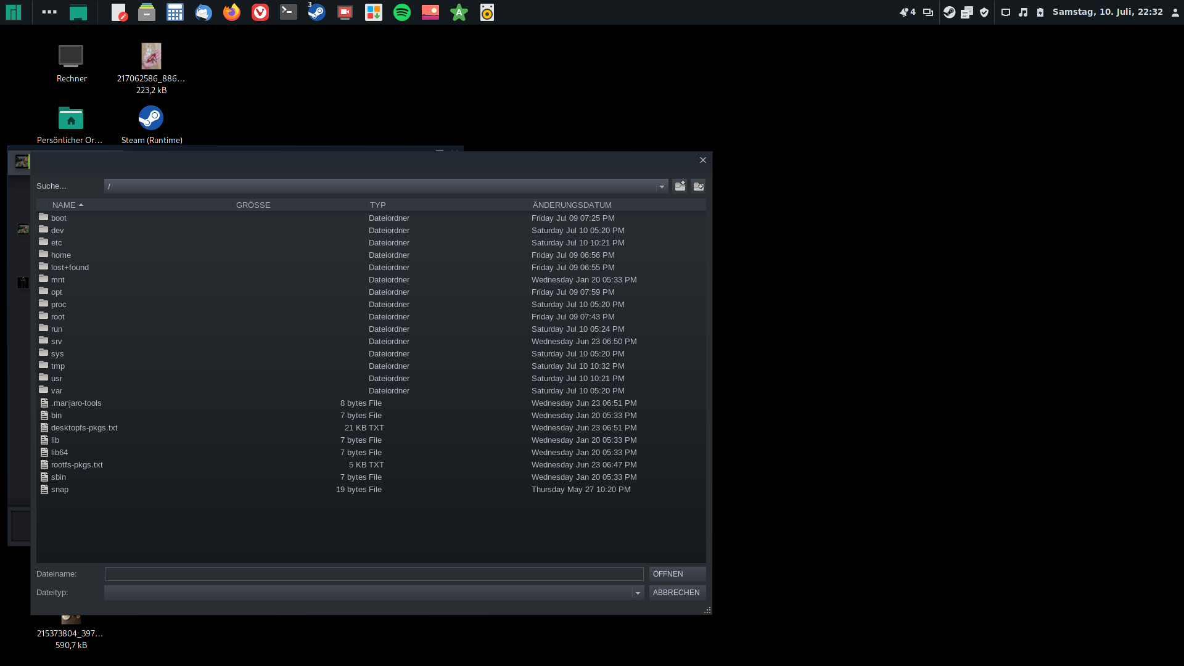Open the terminal icon in panel

point(289,12)
